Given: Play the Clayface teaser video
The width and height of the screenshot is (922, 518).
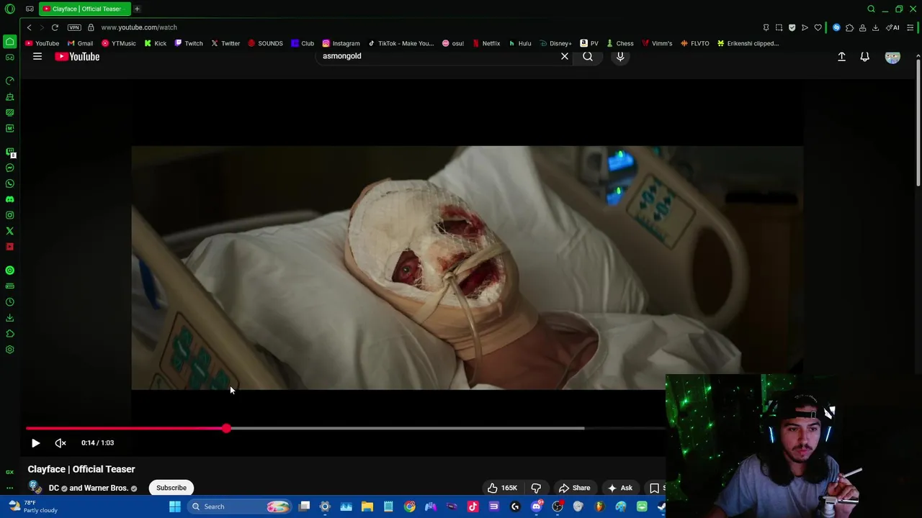Looking at the screenshot, I should 35,443.
